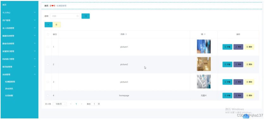Click 删除 delete for picture1
The height and width of the screenshot is (120, 268).
249,47
